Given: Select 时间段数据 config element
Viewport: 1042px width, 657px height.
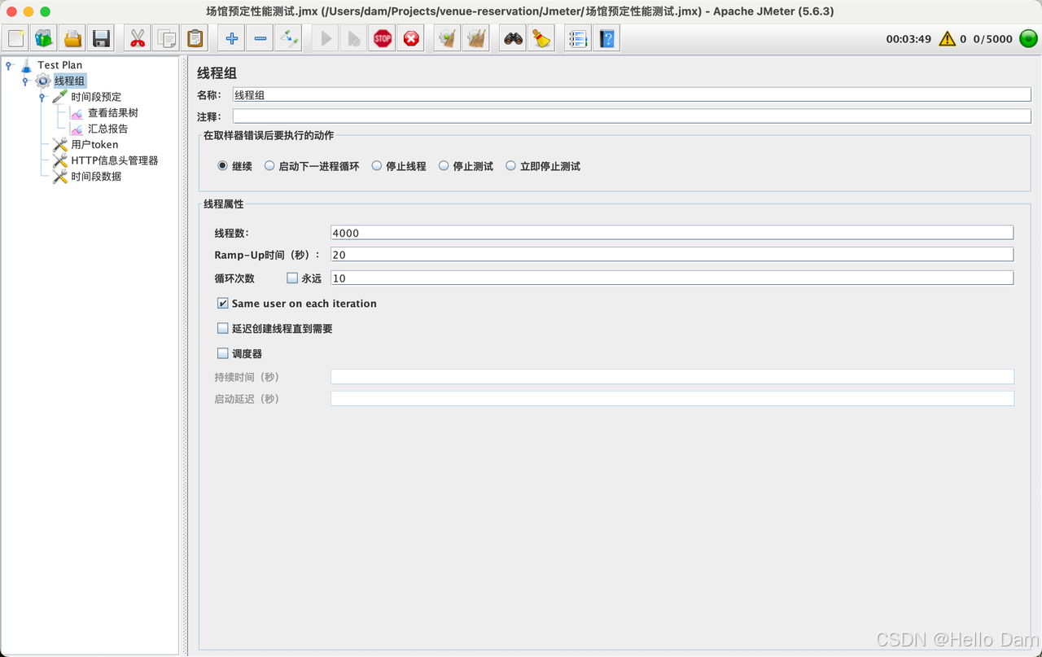Looking at the screenshot, I should click(96, 177).
